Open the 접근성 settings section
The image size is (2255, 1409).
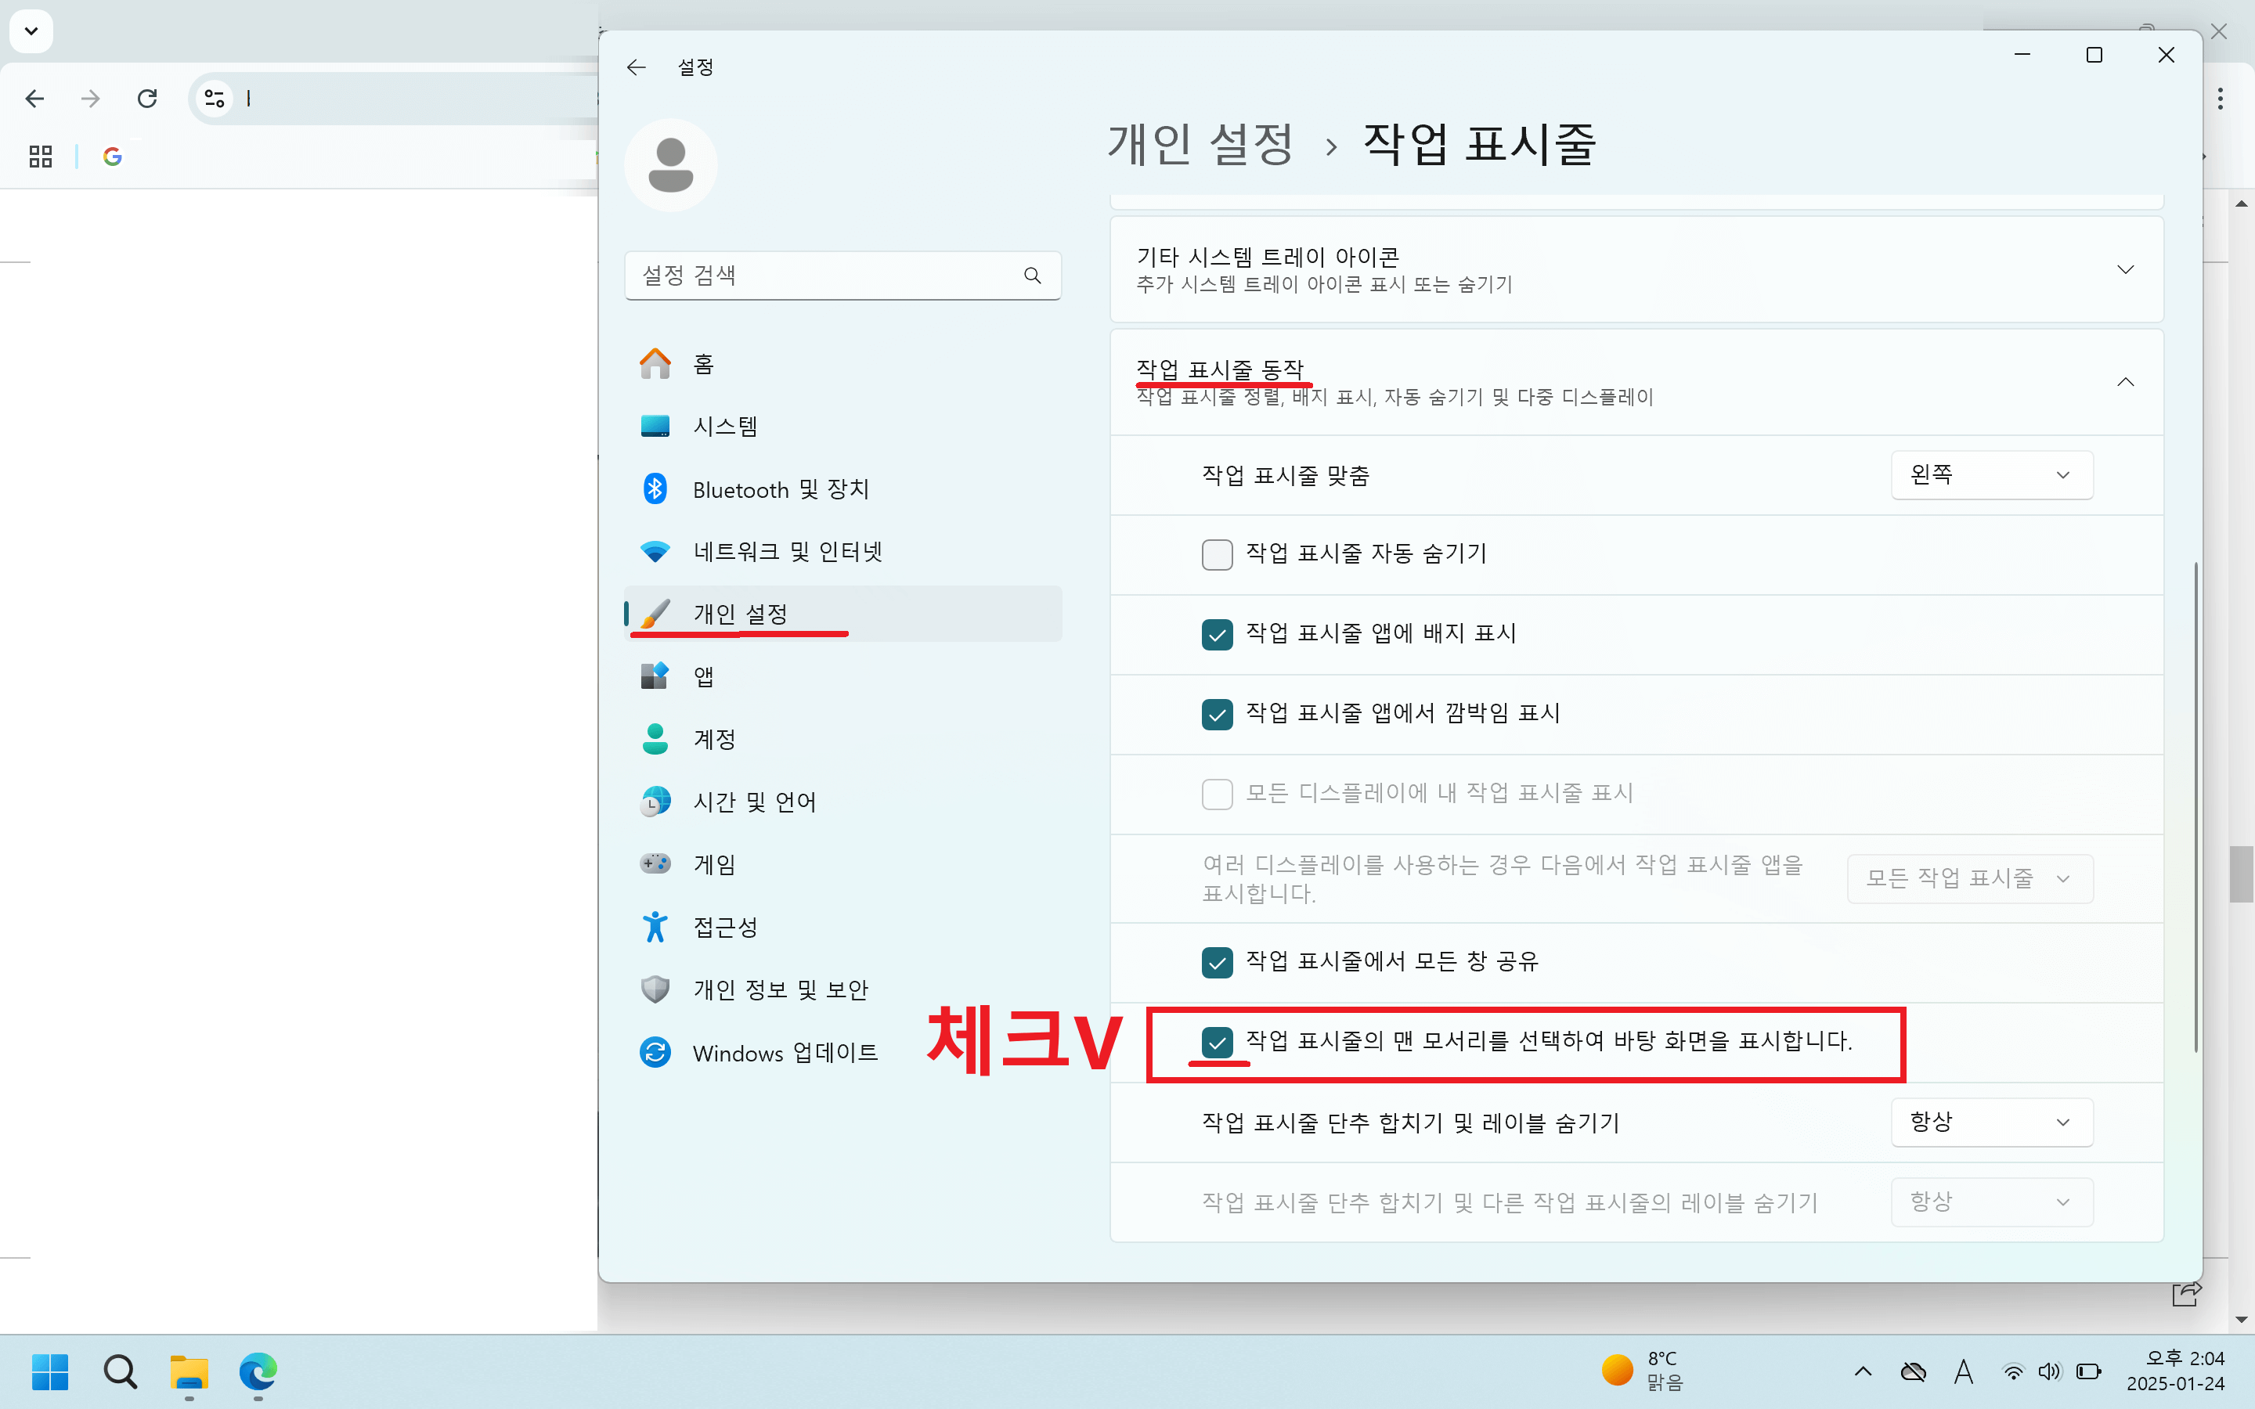[x=726, y=925]
